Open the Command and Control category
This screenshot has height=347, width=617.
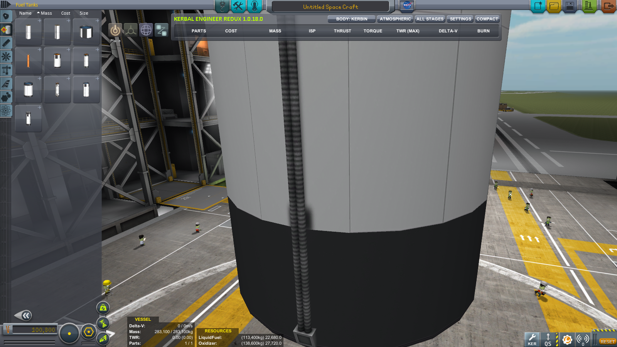(x=6, y=57)
